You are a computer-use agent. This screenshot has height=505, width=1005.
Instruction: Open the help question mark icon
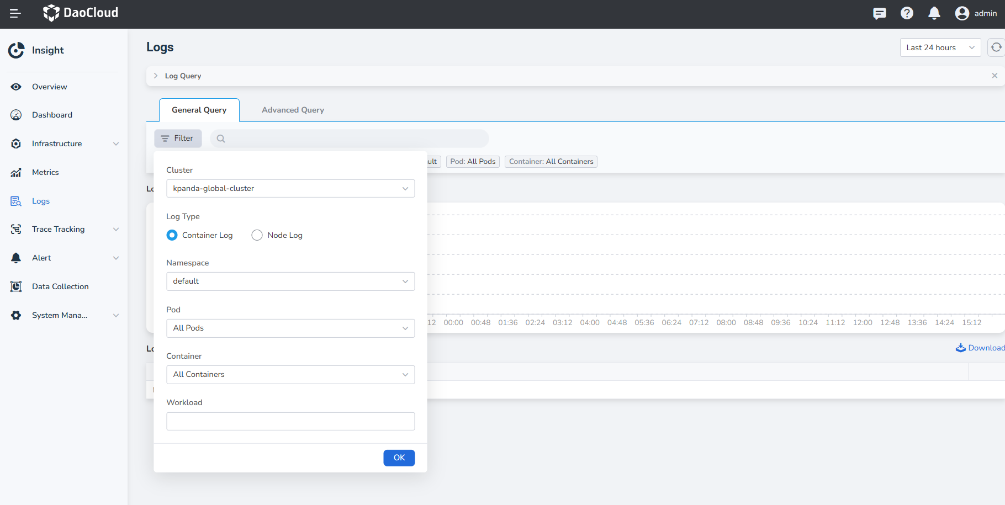click(907, 13)
